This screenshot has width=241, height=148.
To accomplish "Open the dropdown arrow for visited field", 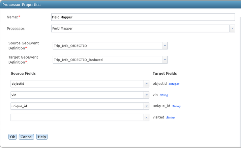I will [147, 117].
